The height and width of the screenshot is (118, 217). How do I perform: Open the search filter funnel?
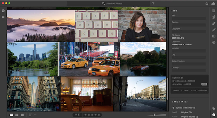pos(153,4)
